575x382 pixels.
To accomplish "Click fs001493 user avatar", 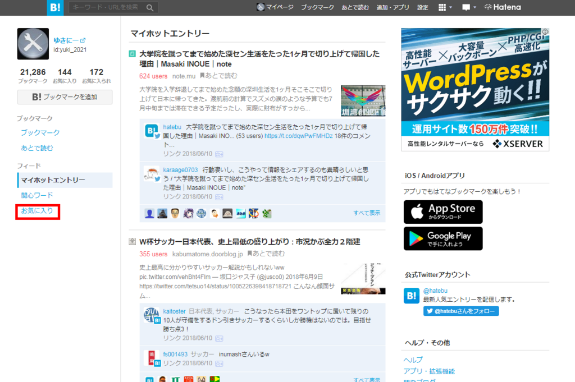I will pyautogui.click(x=152, y=358).
